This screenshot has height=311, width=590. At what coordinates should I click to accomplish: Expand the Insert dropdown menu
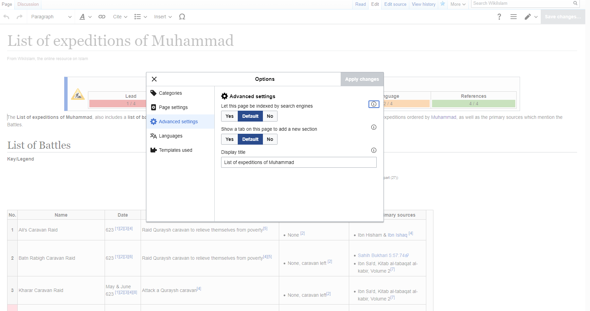163,17
